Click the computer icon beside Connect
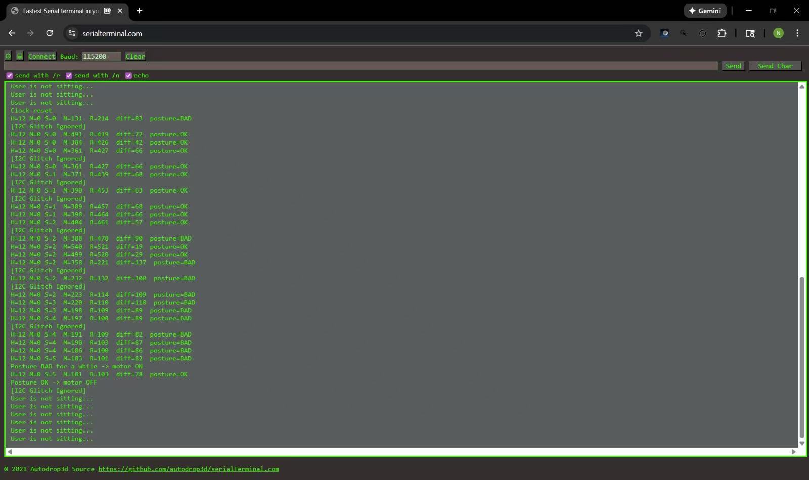The image size is (809, 480). [20, 56]
